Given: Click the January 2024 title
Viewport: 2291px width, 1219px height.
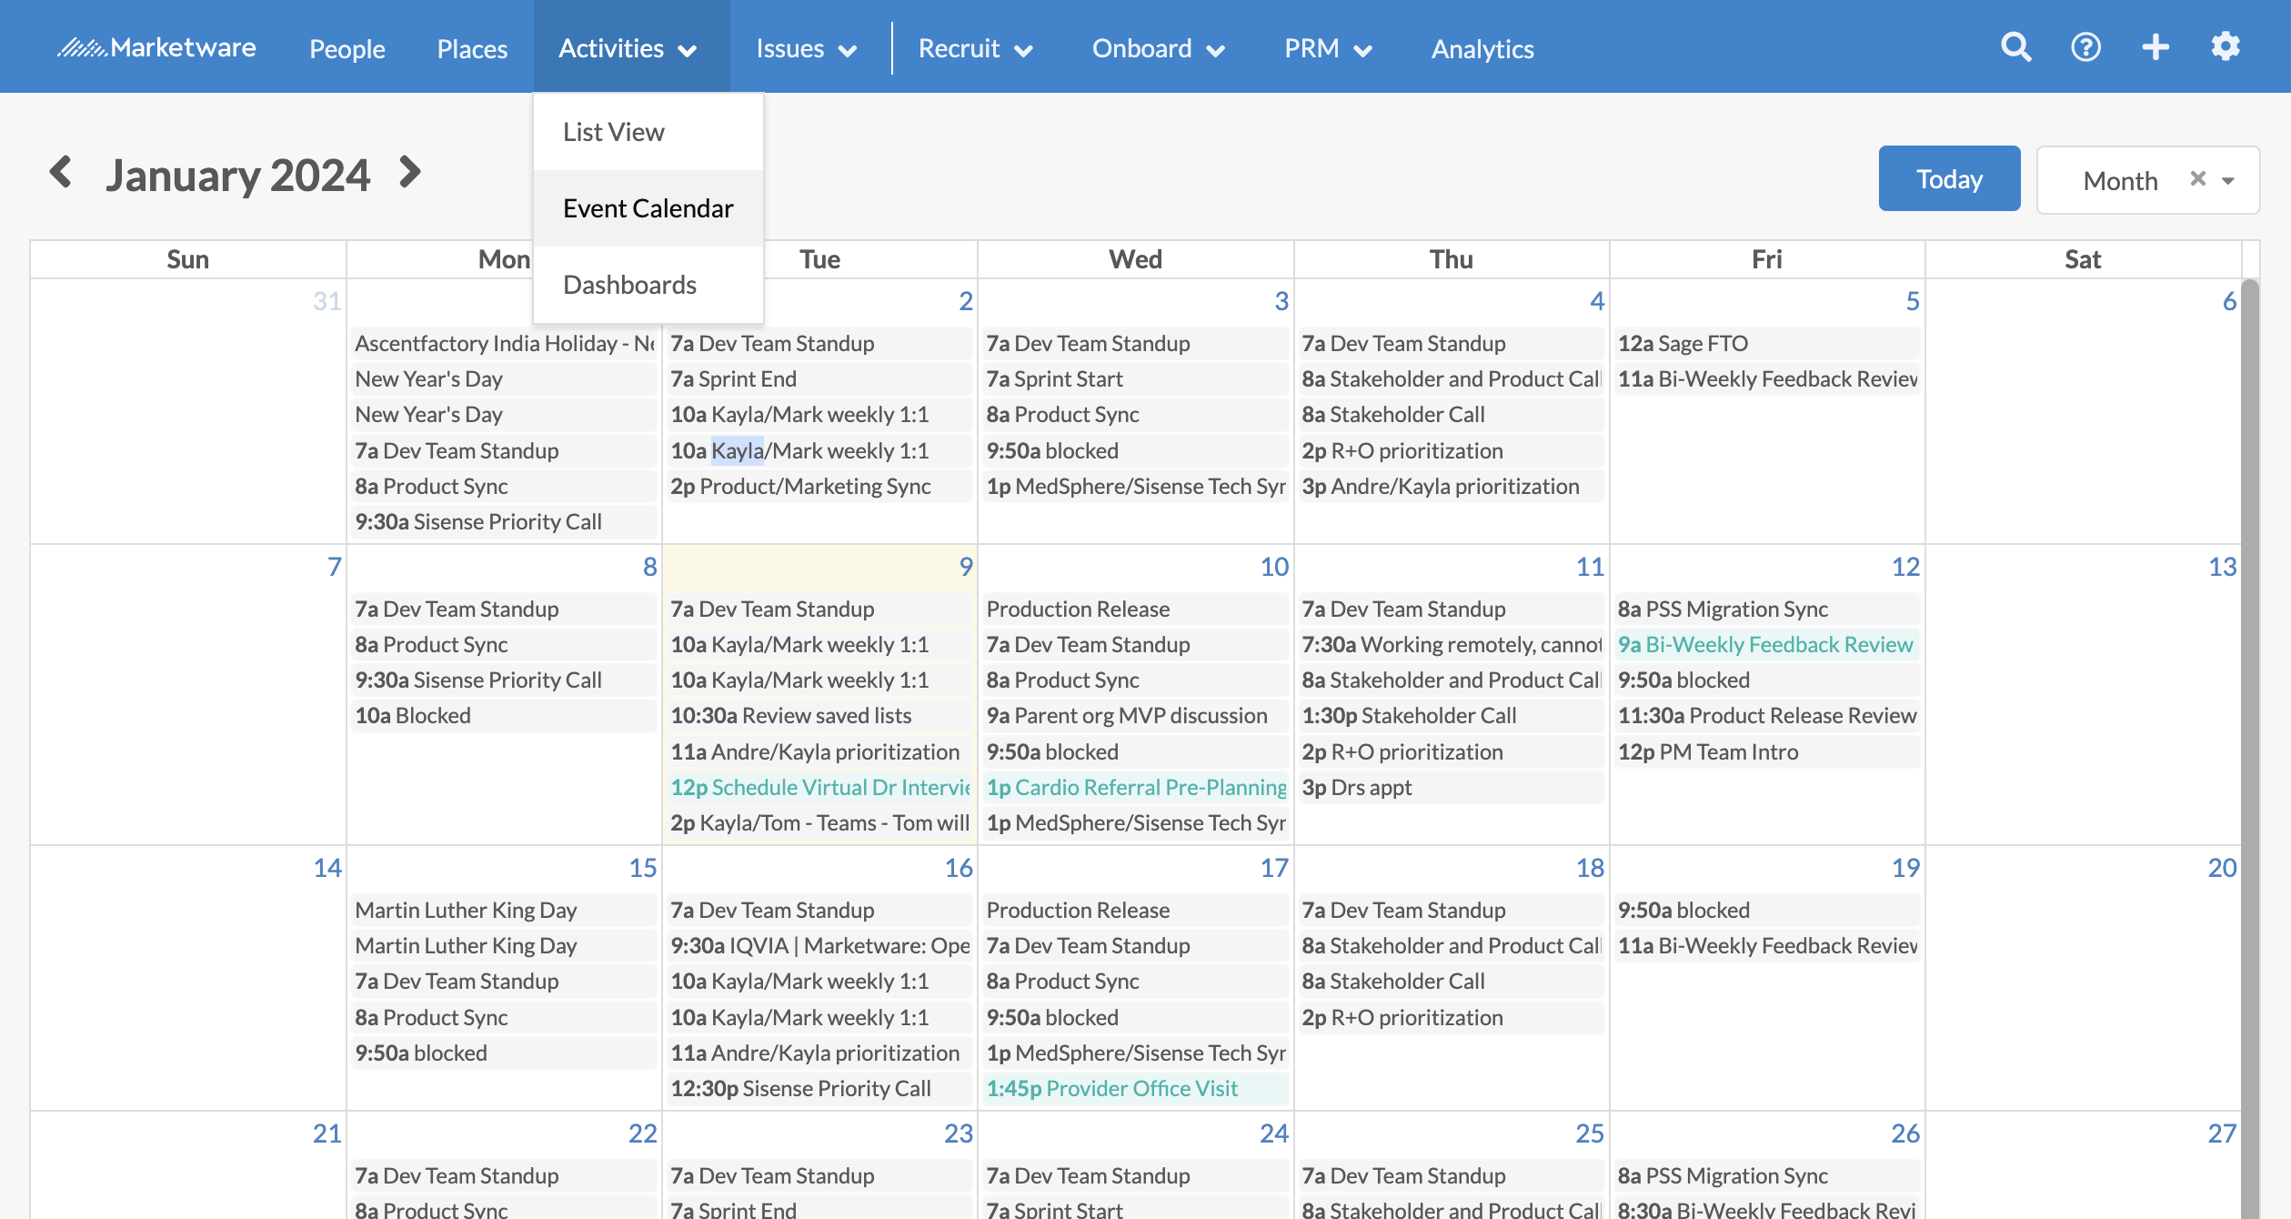Looking at the screenshot, I should coord(237,175).
